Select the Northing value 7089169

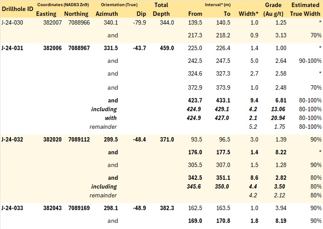[79, 208]
